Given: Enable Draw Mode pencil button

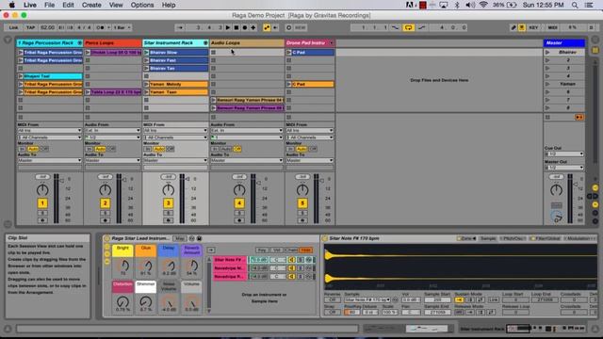Looking at the screenshot, I should (x=513, y=27).
